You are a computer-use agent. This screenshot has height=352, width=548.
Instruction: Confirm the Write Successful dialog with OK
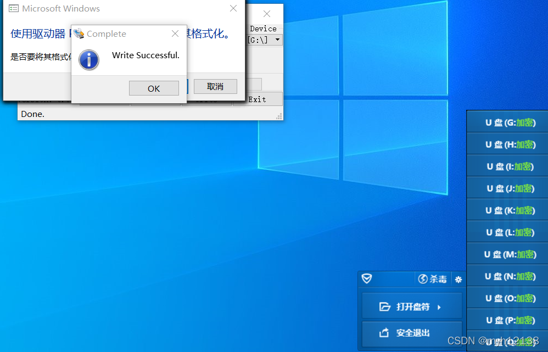pyautogui.click(x=154, y=88)
